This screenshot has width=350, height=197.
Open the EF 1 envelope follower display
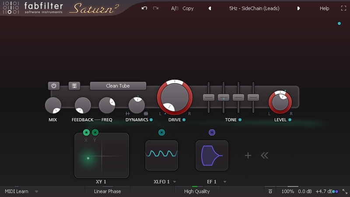(x=212, y=155)
